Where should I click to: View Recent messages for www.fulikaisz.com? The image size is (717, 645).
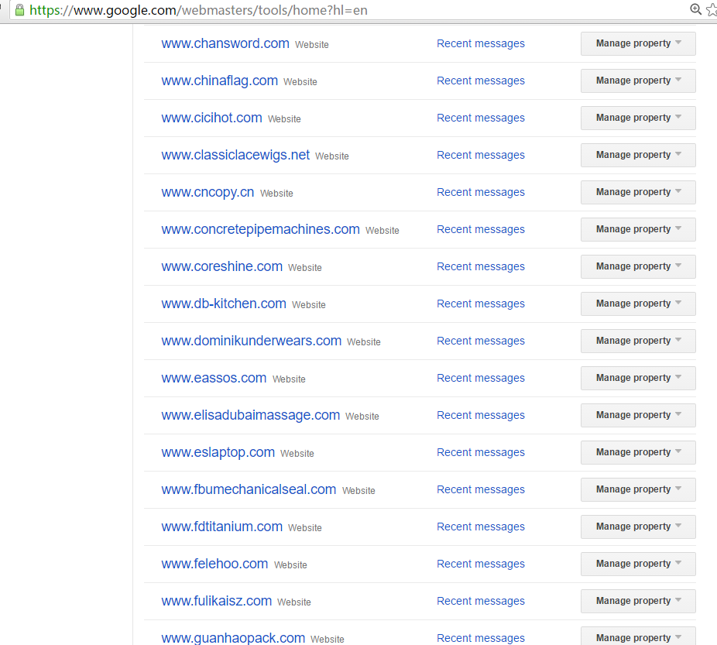click(481, 601)
